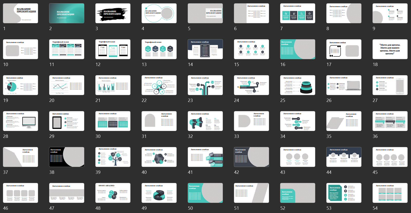
Task: Select the tablet mockup slide 29
Action: [x=67, y=121]
